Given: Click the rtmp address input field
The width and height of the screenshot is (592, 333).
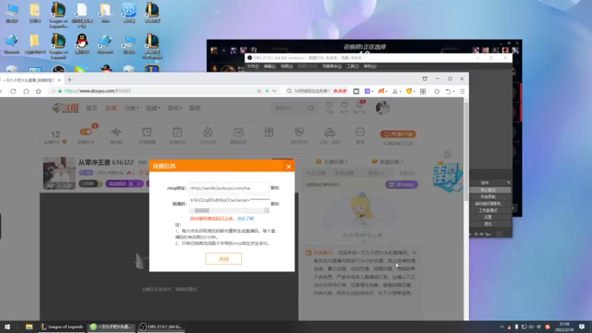Looking at the screenshot, I should (229, 188).
